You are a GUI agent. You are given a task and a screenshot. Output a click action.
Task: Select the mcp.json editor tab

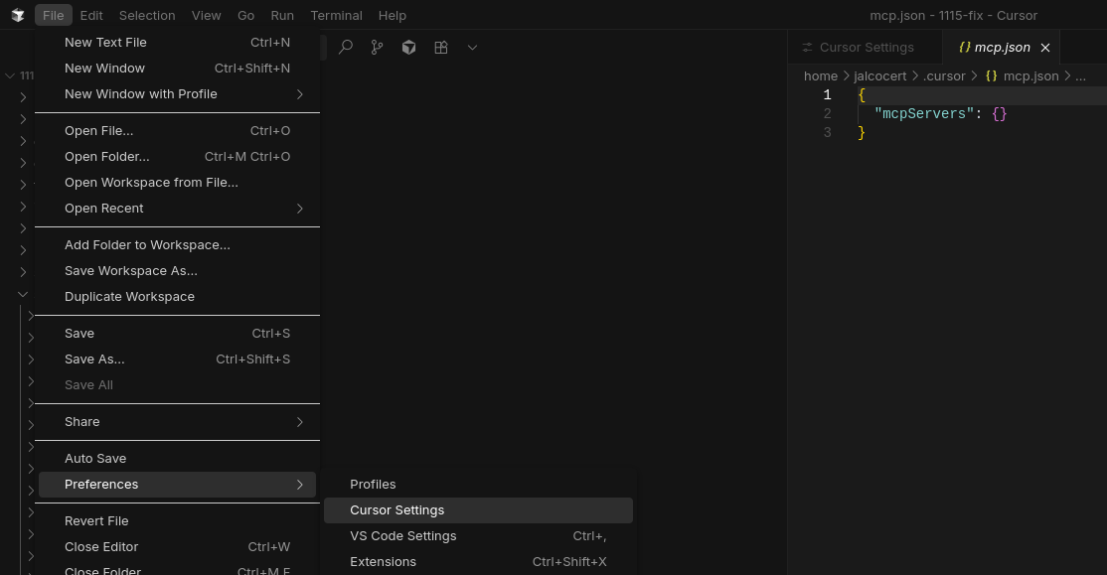(x=1001, y=48)
